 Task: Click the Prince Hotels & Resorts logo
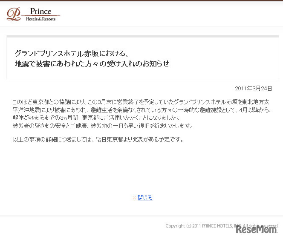33,14
